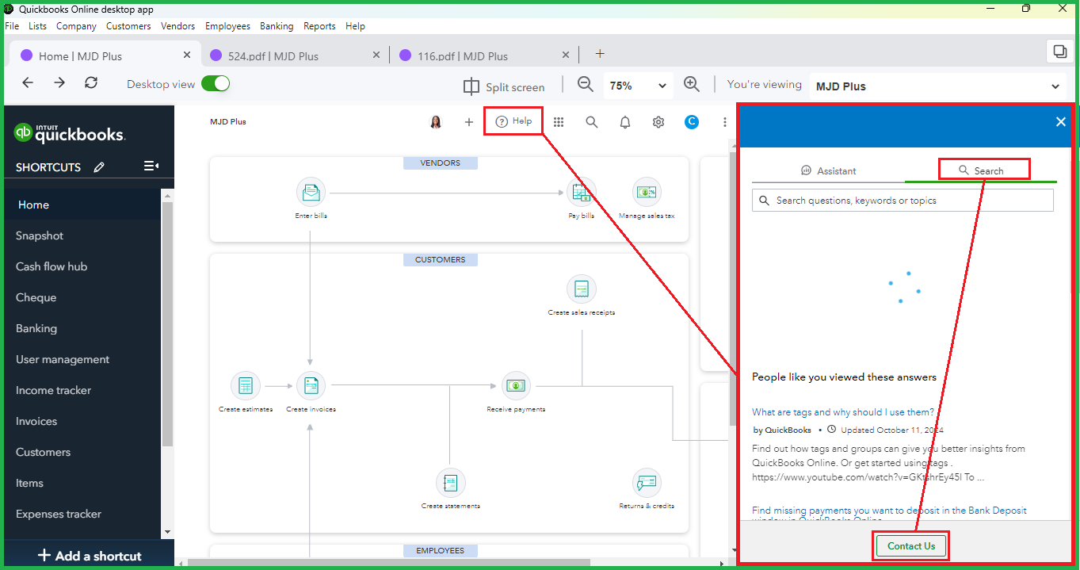Open the Reports menu
The height and width of the screenshot is (570, 1080).
pos(319,25)
